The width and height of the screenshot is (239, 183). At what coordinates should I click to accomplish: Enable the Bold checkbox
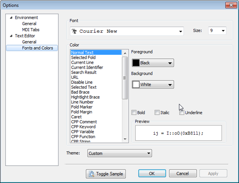click(x=134, y=113)
